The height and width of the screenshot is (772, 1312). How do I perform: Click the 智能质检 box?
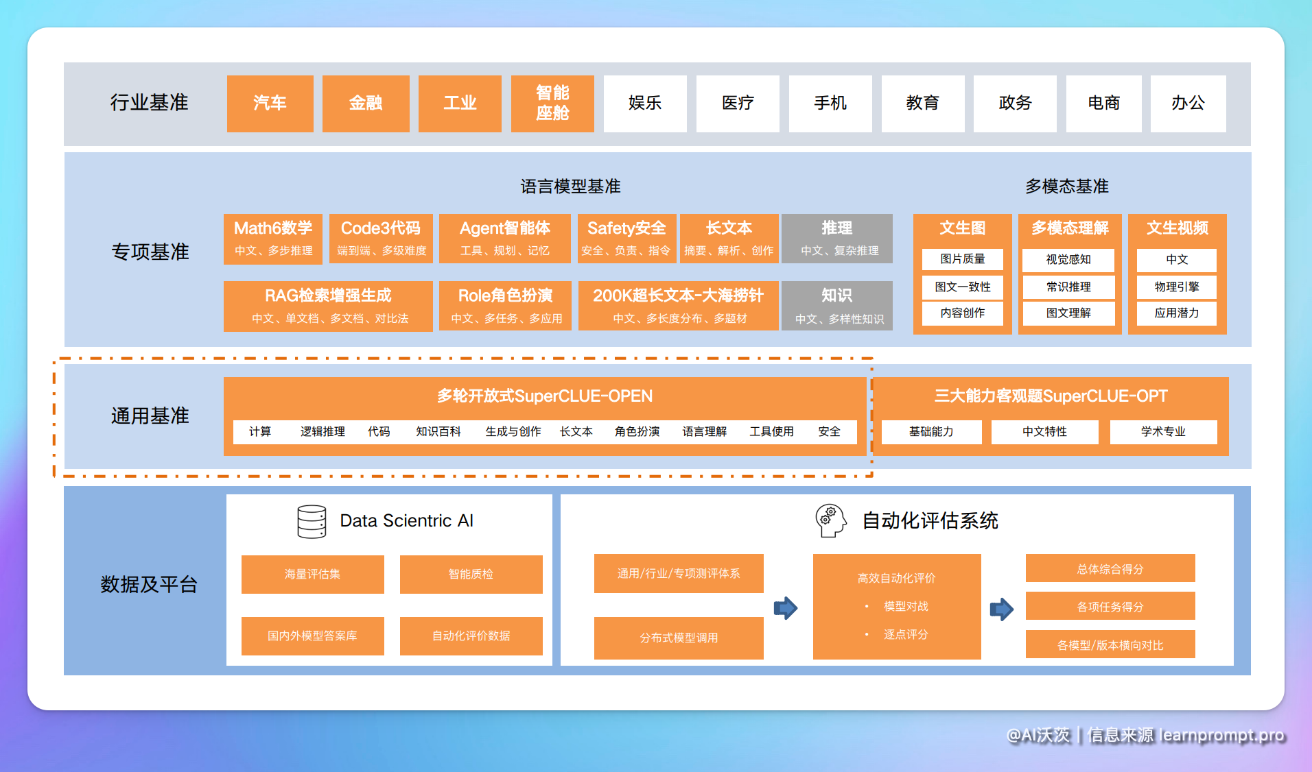point(471,575)
